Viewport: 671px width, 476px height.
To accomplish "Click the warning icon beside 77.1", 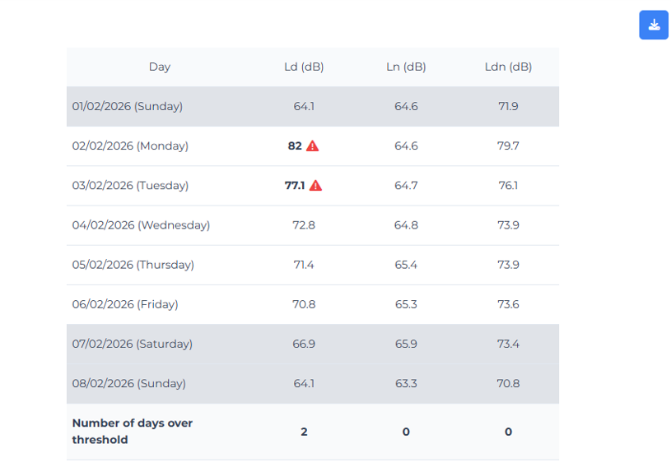I will [315, 186].
